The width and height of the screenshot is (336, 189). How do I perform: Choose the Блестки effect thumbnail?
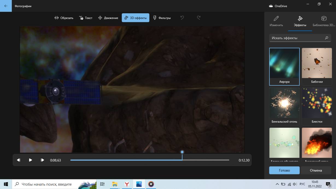317,106
